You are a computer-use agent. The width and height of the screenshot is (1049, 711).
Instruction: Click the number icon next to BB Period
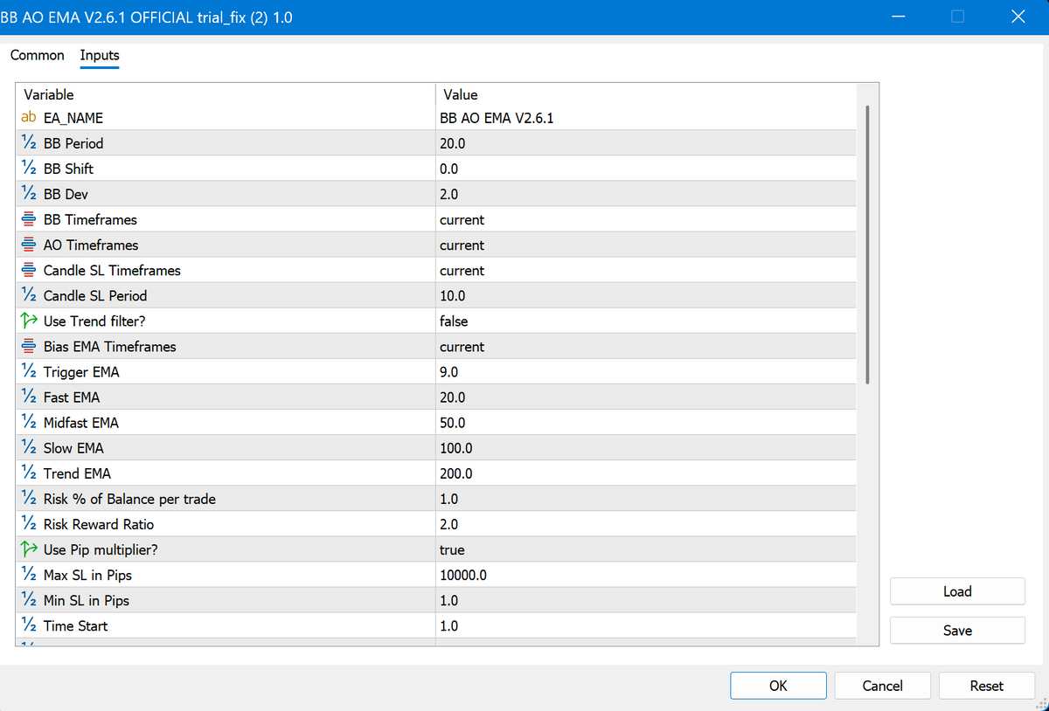(x=28, y=143)
